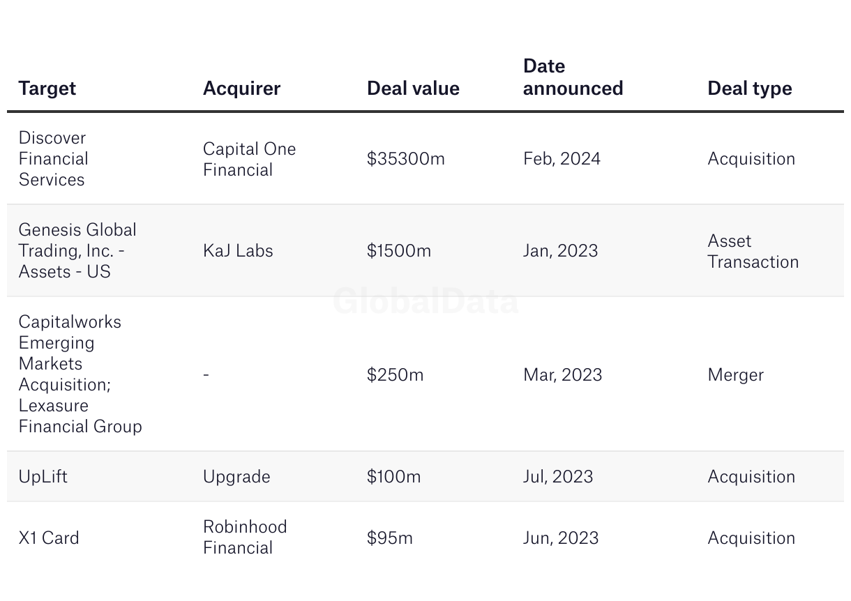Screen dimensions: 851x601
Task: Click the Date announced column header
Action: tap(573, 77)
